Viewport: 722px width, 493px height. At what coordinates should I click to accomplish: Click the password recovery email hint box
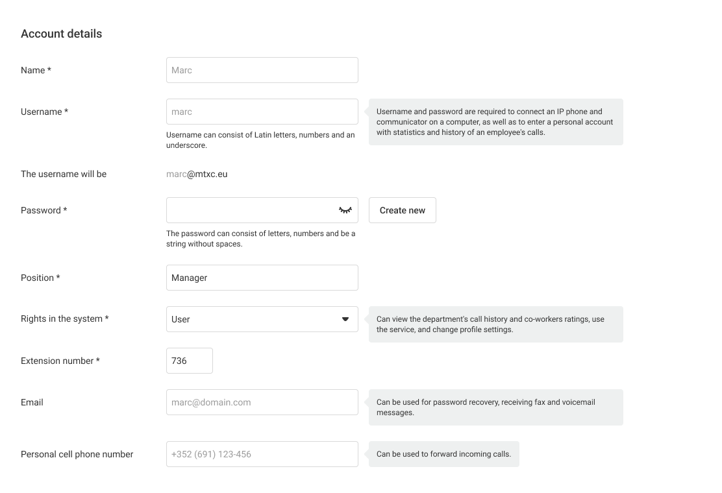[x=495, y=407]
